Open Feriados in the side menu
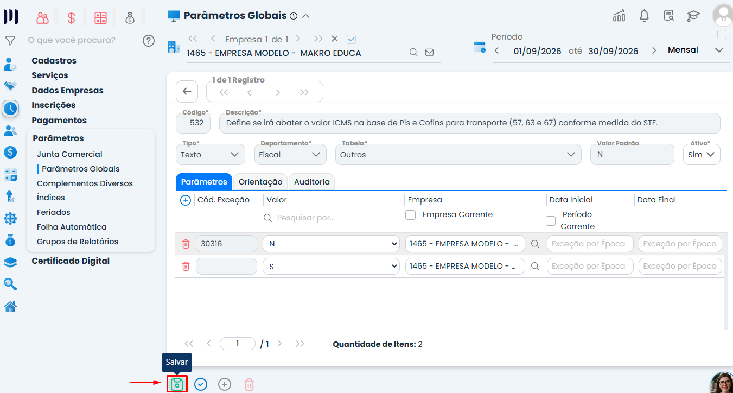Viewport: 733px width, 393px height. pos(54,212)
